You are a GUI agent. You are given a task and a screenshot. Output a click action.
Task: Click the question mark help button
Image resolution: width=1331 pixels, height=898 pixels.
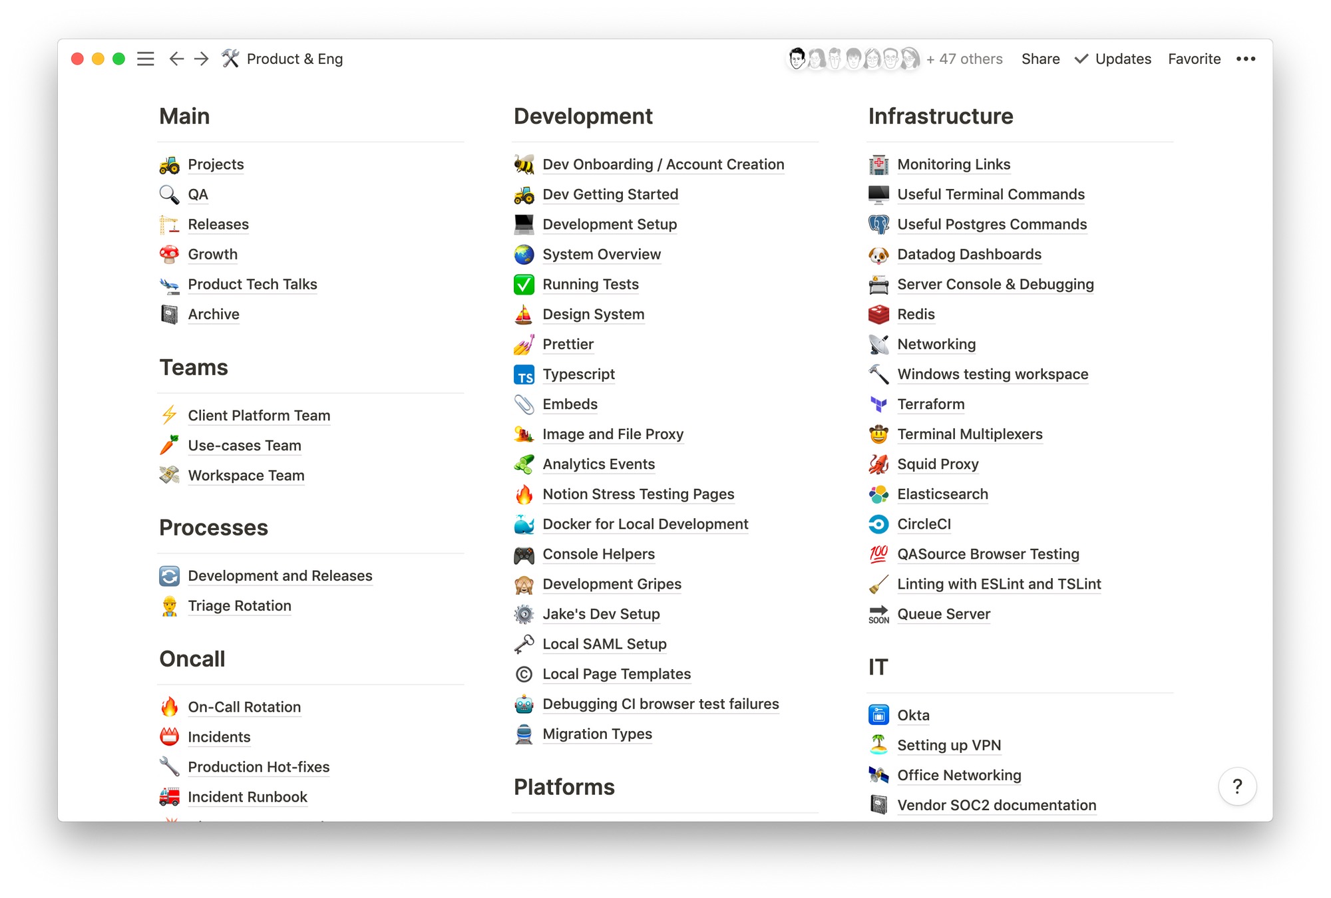[1237, 786]
